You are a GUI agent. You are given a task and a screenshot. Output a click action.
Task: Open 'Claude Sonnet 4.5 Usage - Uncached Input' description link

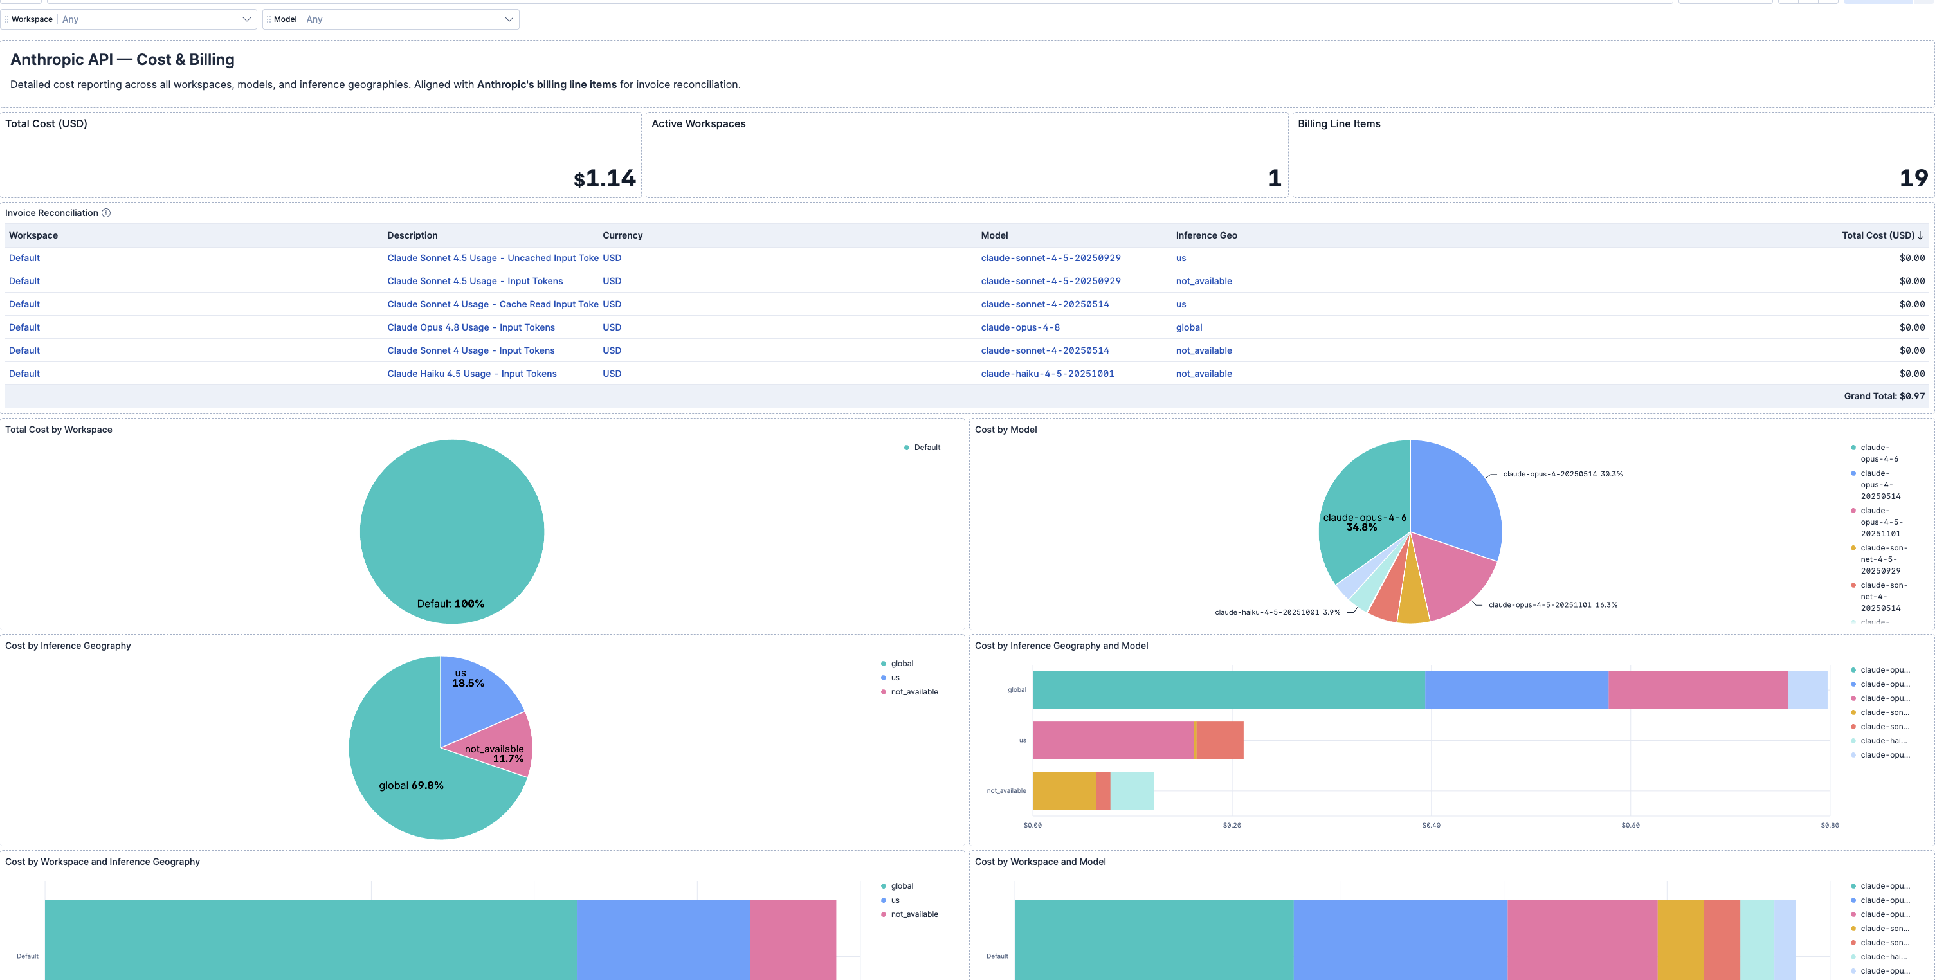[493, 258]
